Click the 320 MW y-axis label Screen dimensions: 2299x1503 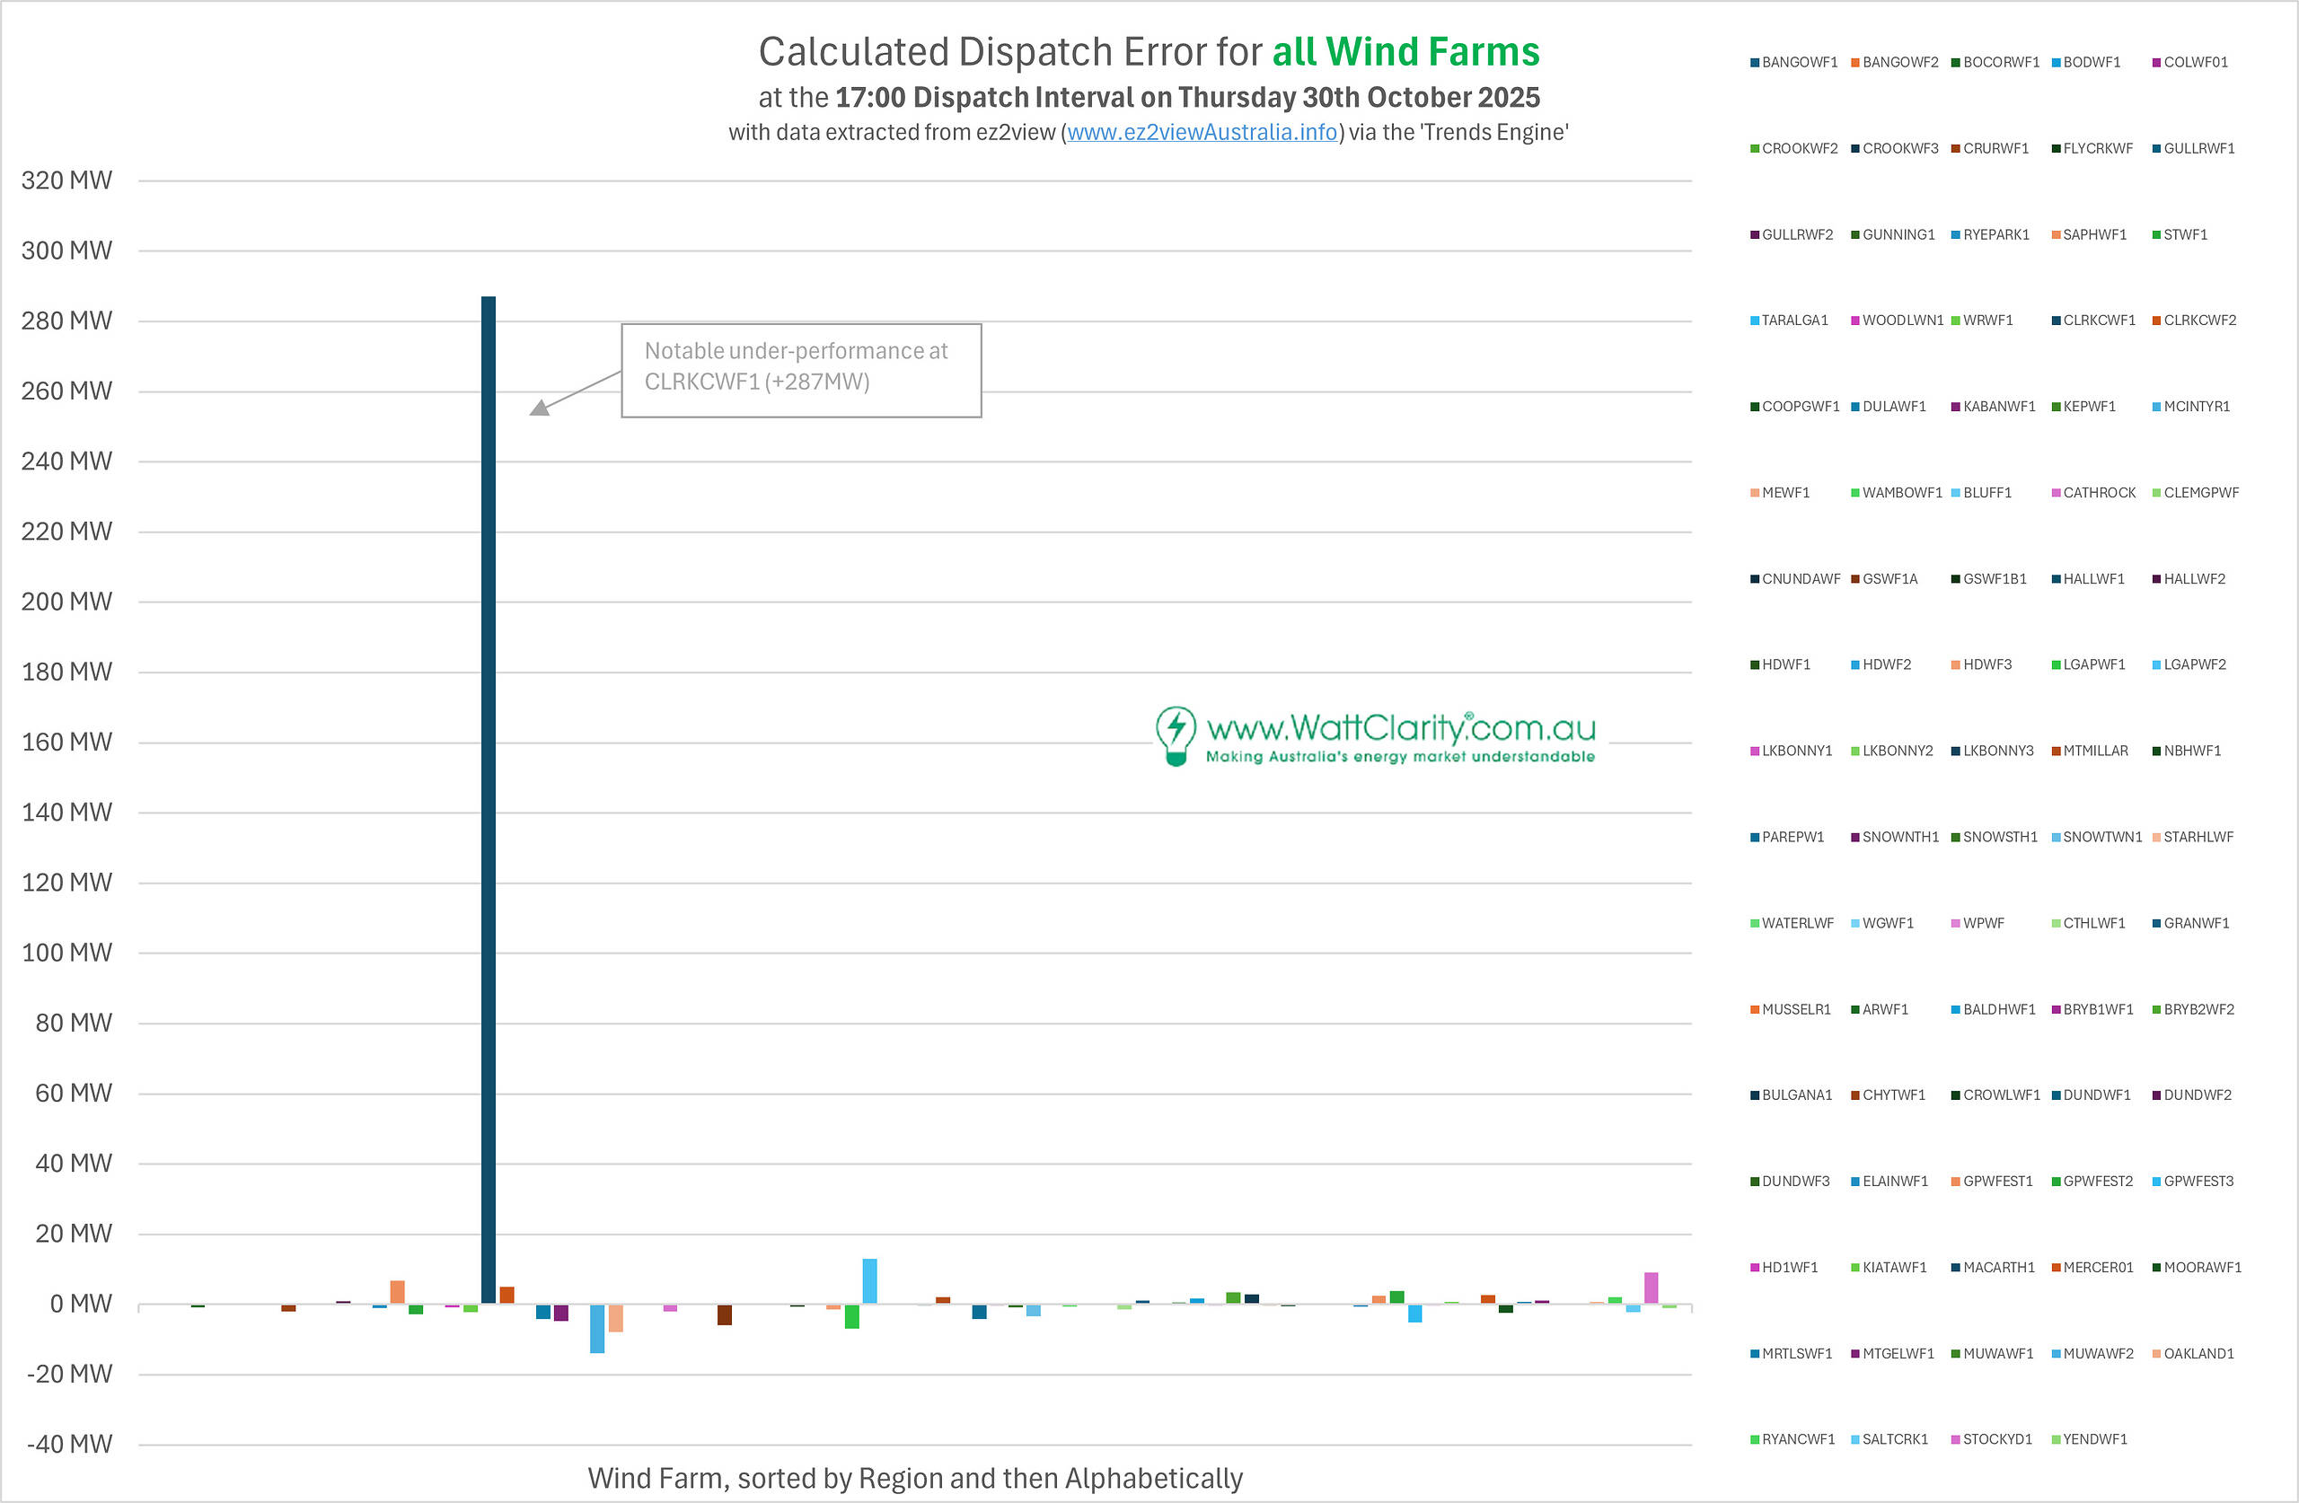click(x=66, y=180)
